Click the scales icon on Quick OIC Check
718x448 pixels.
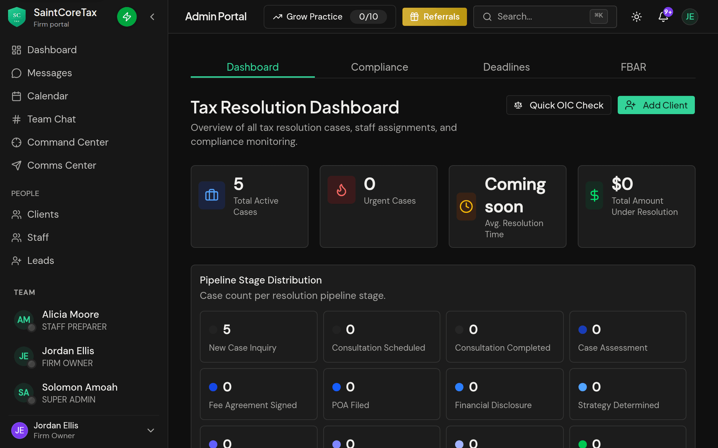click(518, 105)
